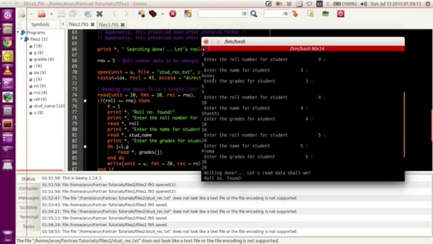Launch Google Chrome from the launcher

click(7, 42)
